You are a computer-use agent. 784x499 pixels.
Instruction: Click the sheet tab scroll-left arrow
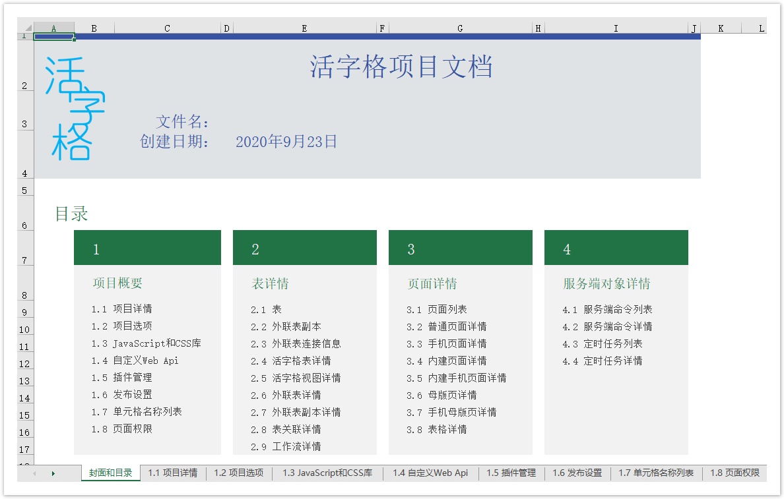click(x=34, y=473)
